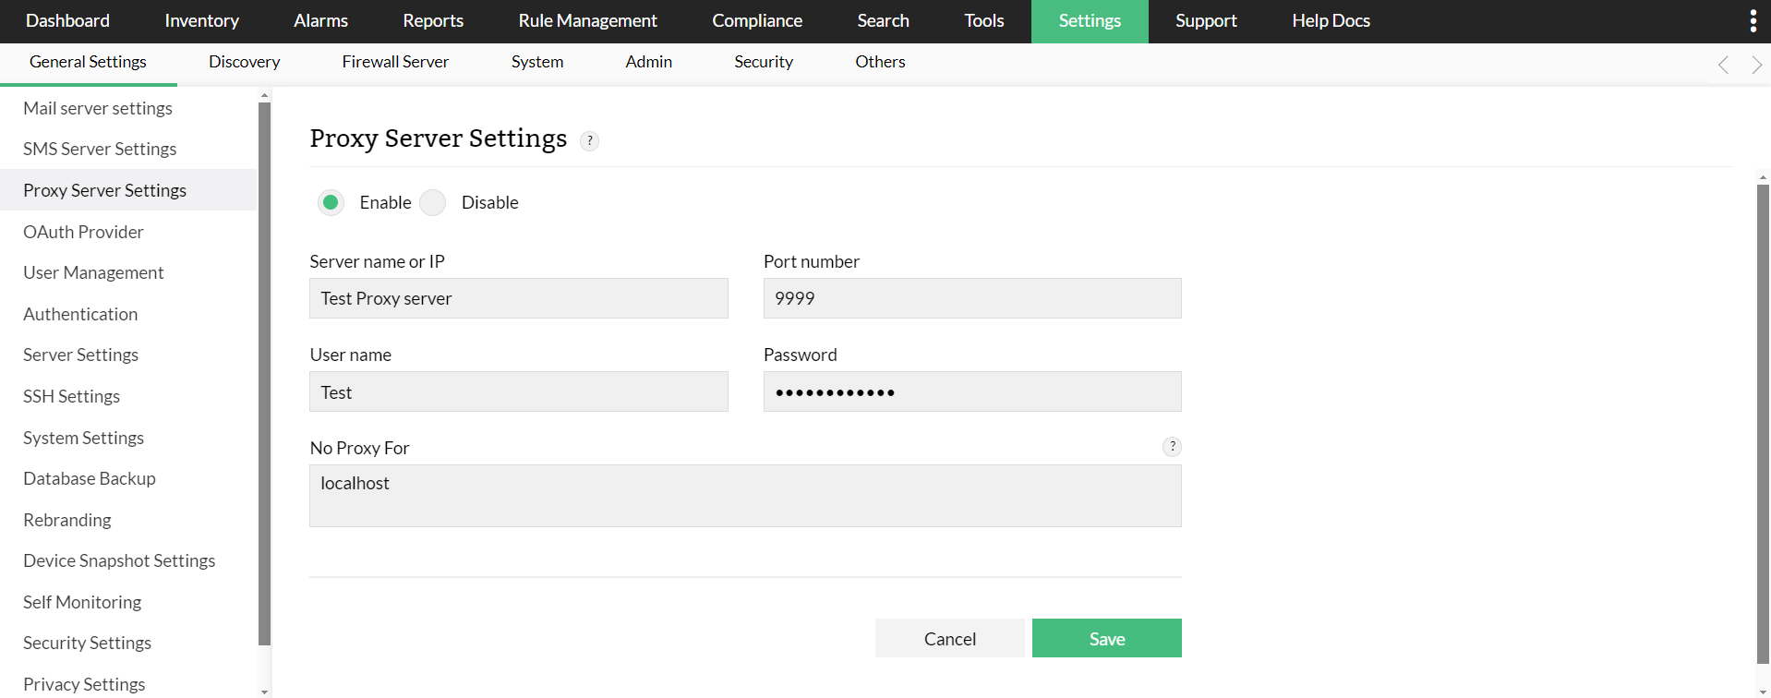Save the proxy server settings

coord(1106,638)
